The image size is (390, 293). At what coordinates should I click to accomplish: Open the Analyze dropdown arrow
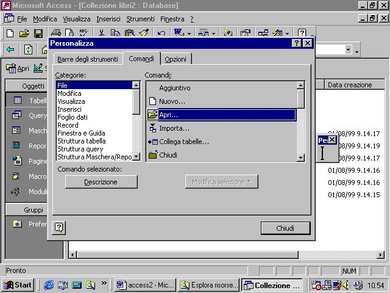[x=213, y=33]
